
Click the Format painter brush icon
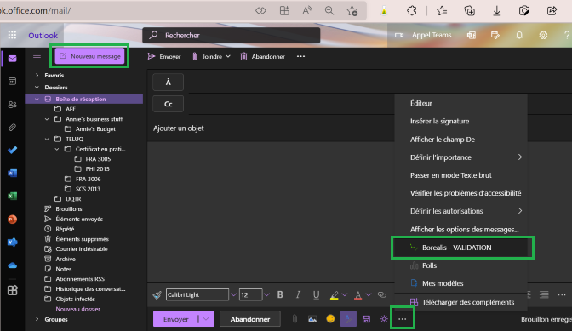click(x=157, y=294)
